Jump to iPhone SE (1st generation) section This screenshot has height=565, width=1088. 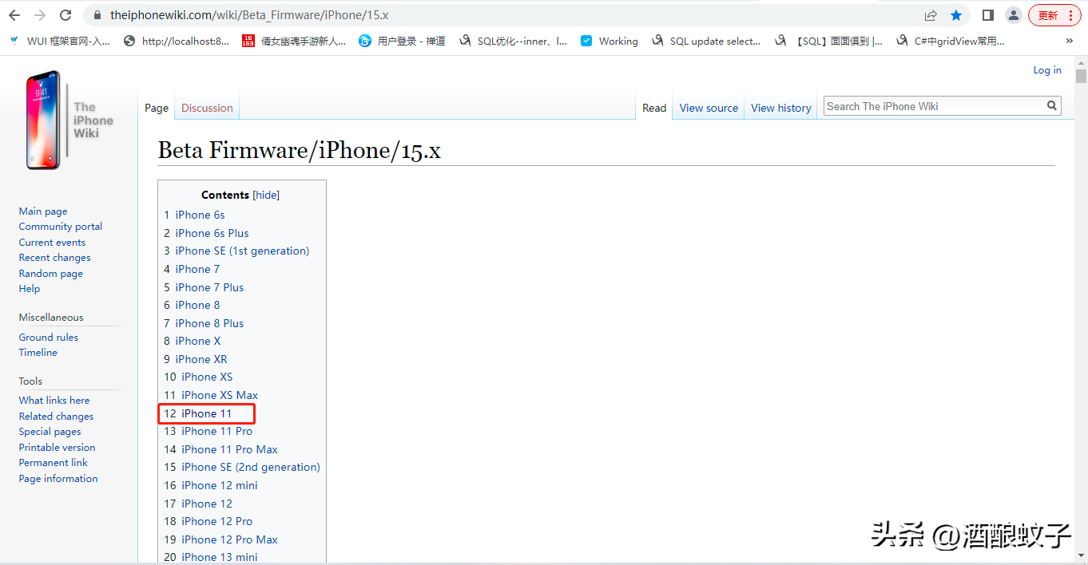pyautogui.click(x=236, y=251)
